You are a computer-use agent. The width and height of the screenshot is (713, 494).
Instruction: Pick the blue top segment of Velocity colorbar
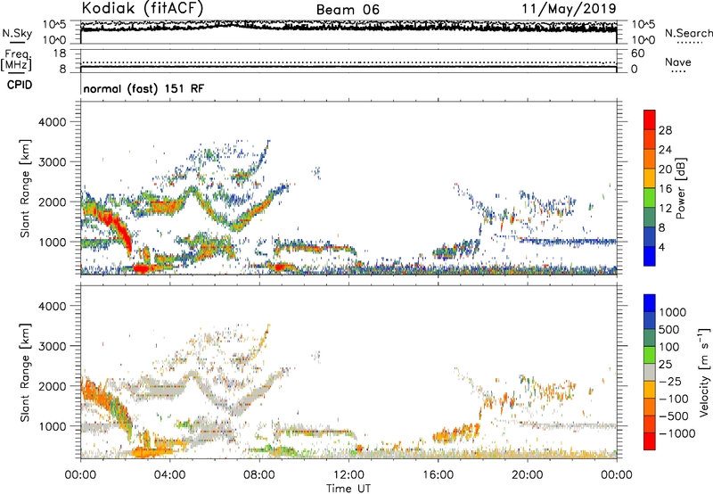tap(650, 303)
